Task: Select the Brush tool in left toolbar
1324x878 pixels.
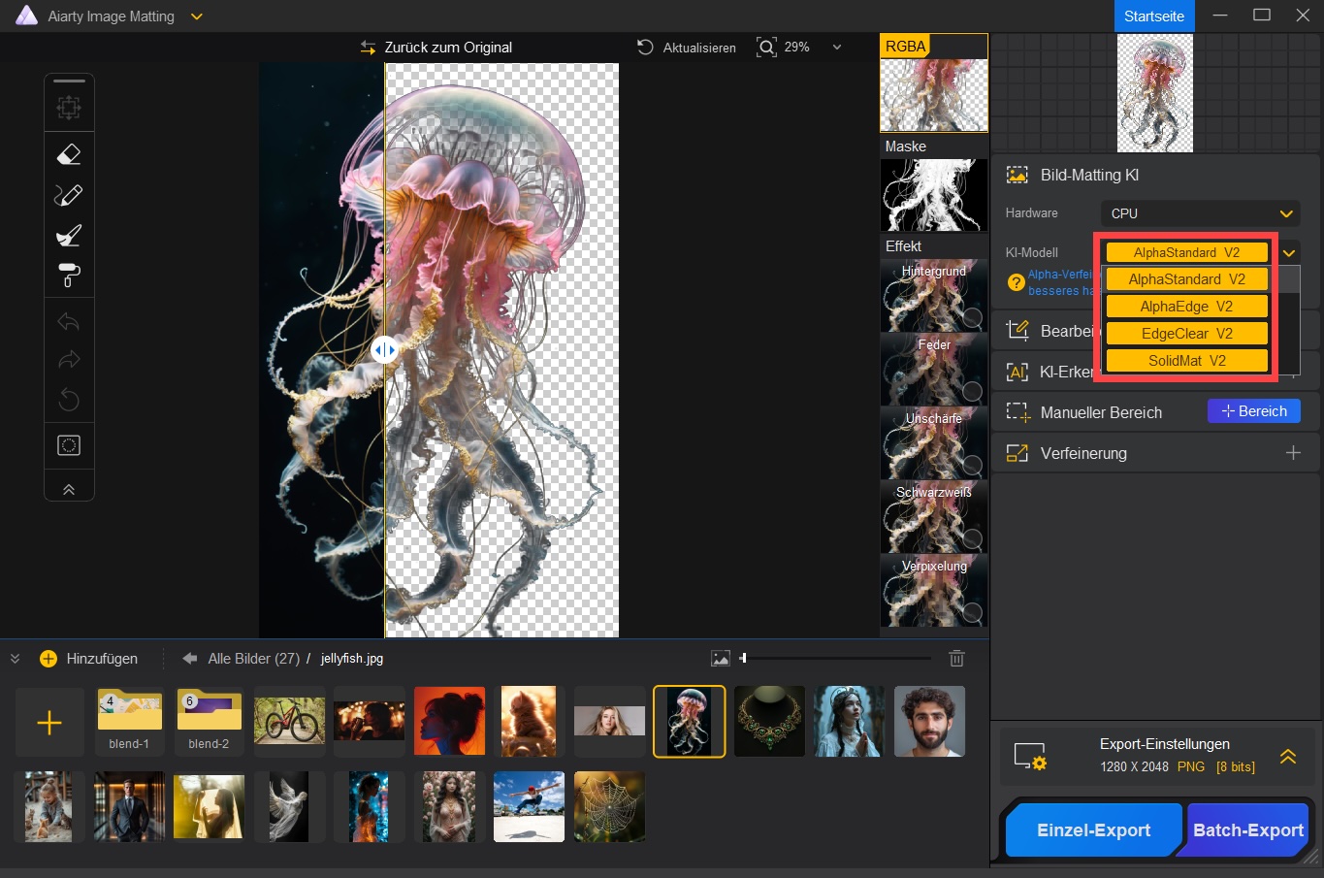Action: pos(69,236)
